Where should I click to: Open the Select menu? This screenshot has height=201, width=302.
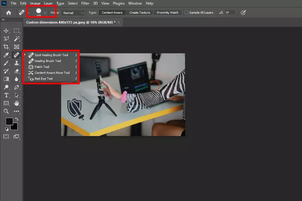[72, 3]
